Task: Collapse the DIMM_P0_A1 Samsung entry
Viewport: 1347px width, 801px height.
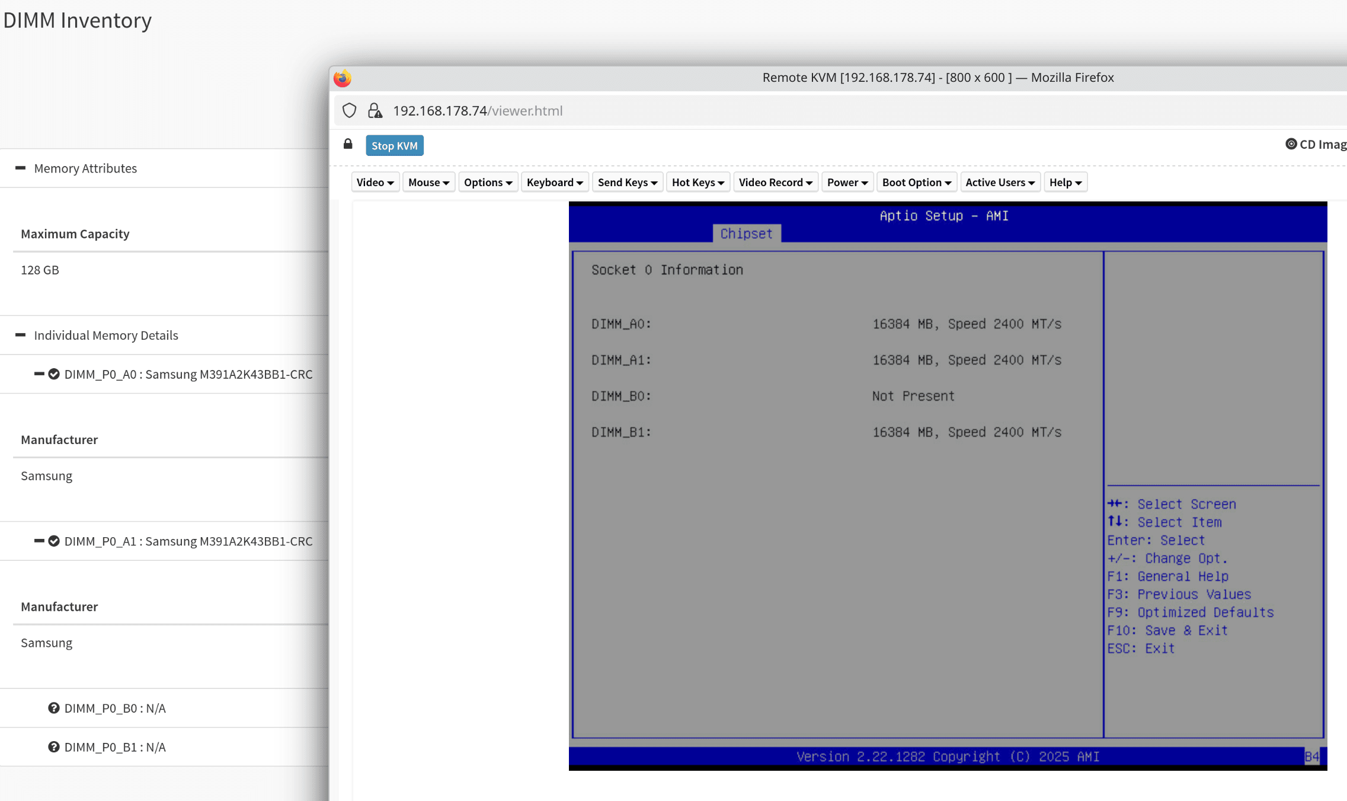Action: click(x=39, y=541)
